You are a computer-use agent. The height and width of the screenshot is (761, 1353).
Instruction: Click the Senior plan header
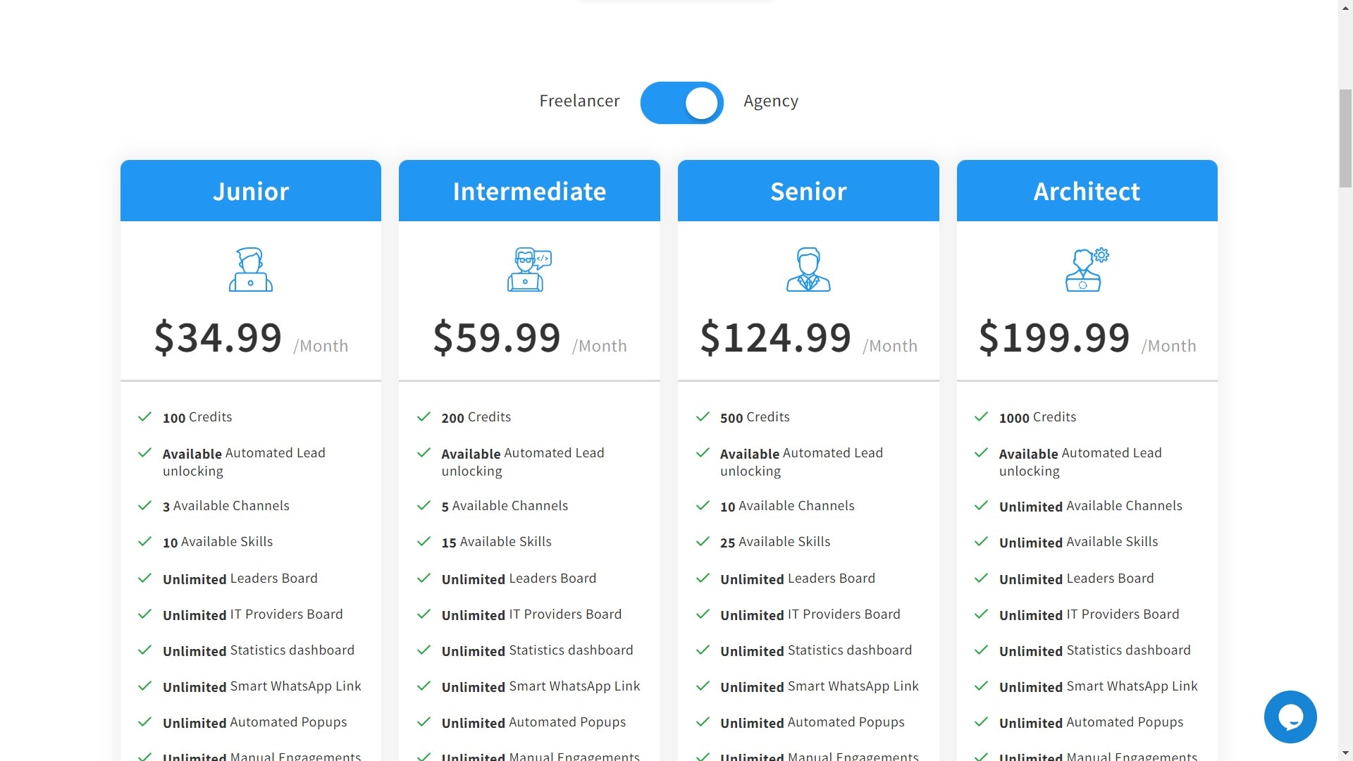[x=808, y=191]
